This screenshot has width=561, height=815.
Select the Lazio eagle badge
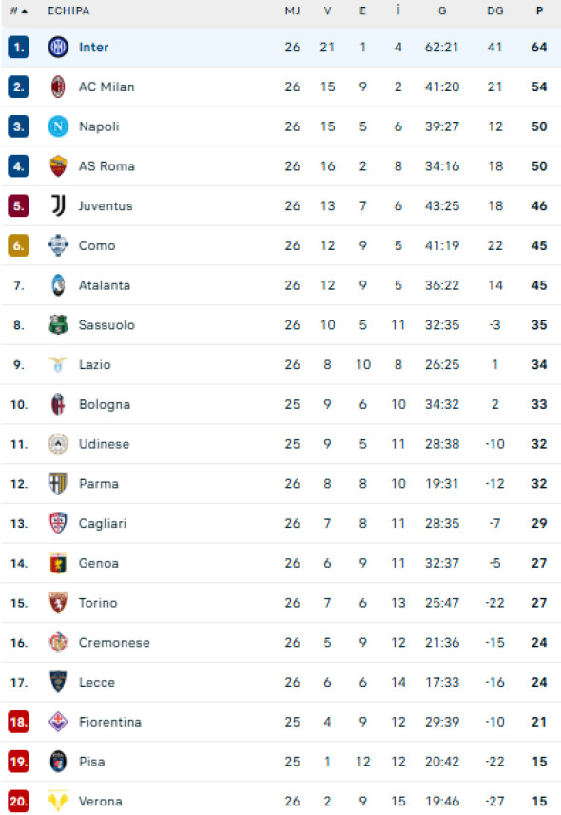click(57, 364)
